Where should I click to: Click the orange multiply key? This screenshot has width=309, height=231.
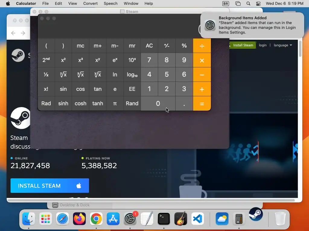[202, 60]
